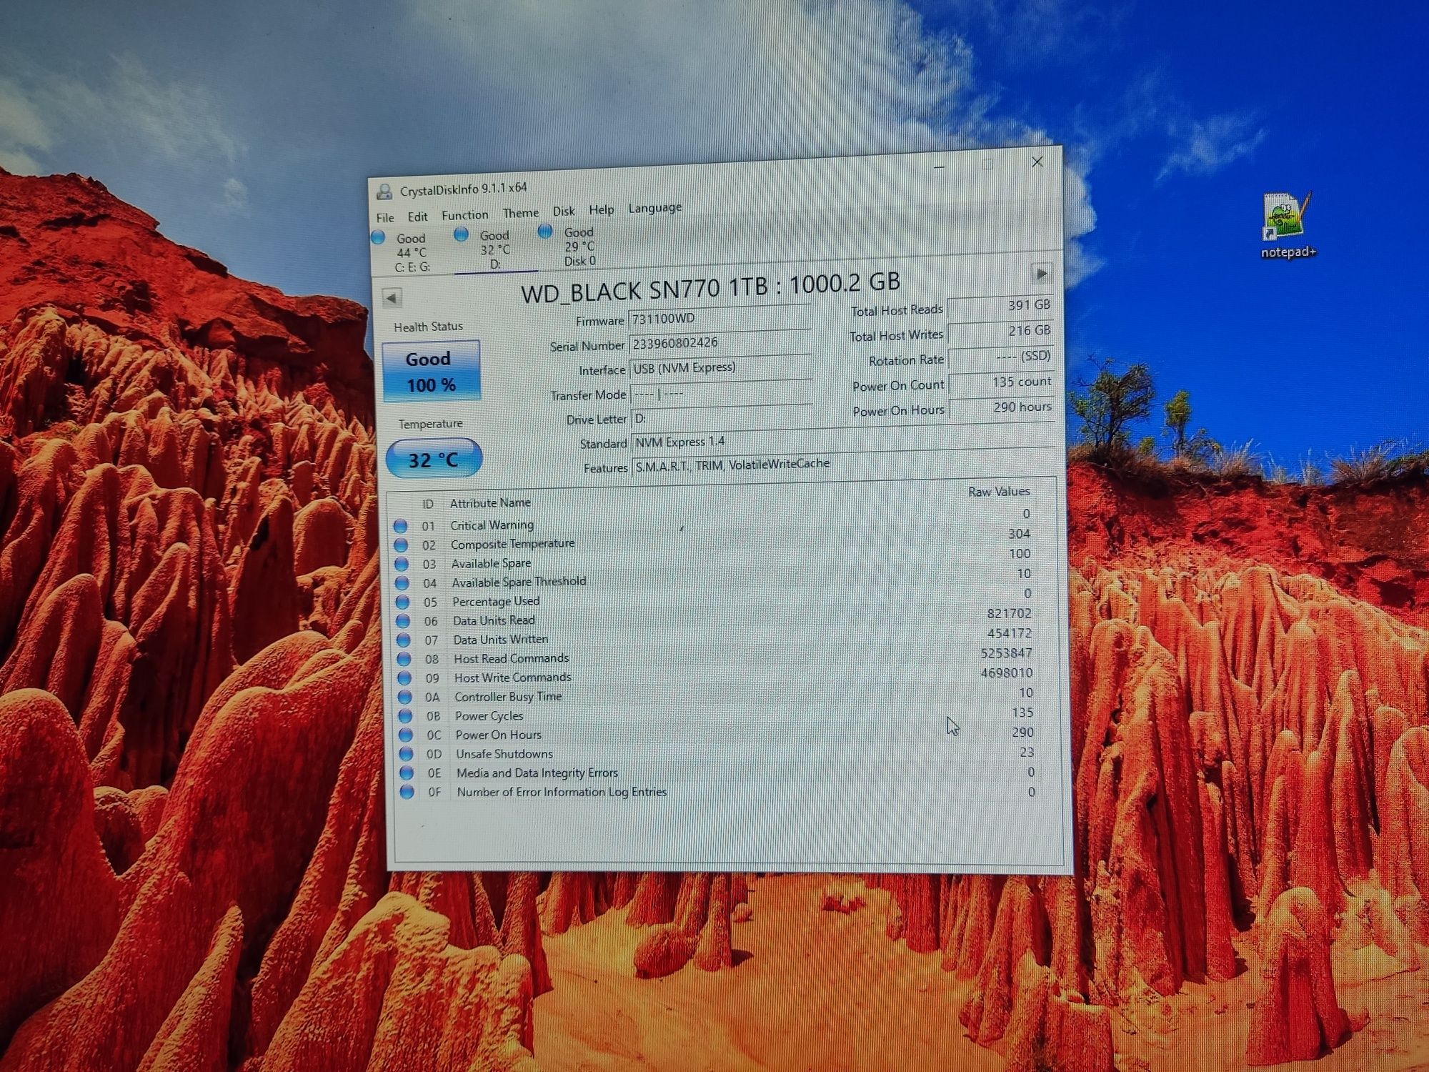
Task: Click the Total Host Writes value 216 GB
Action: click(x=1000, y=331)
